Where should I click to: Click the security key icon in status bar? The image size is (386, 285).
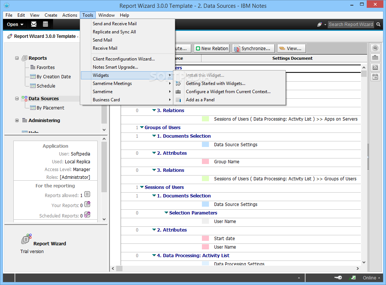(338, 278)
